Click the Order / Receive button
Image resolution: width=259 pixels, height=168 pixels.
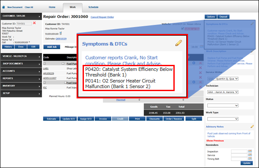click(x=174, y=119)
